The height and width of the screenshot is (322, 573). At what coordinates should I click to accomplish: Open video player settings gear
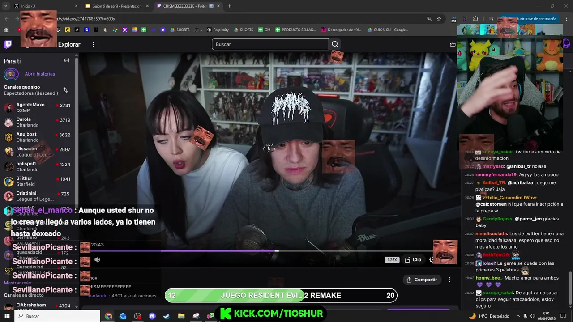(432, 259)
